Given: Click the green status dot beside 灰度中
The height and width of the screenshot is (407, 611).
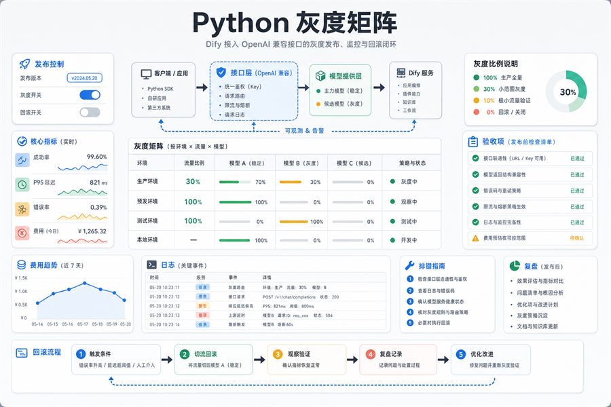Looking at the screenshot, I should tap(392, 182).
